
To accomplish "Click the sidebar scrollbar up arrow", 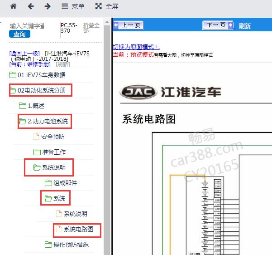I will [107, 22].
